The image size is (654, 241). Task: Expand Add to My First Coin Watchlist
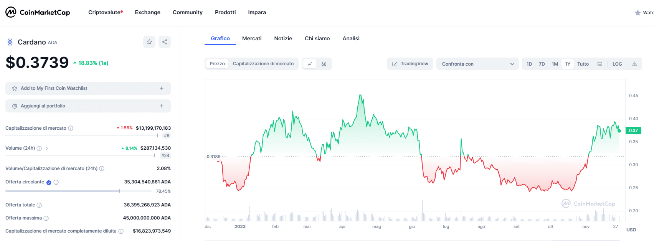(88, 88)
